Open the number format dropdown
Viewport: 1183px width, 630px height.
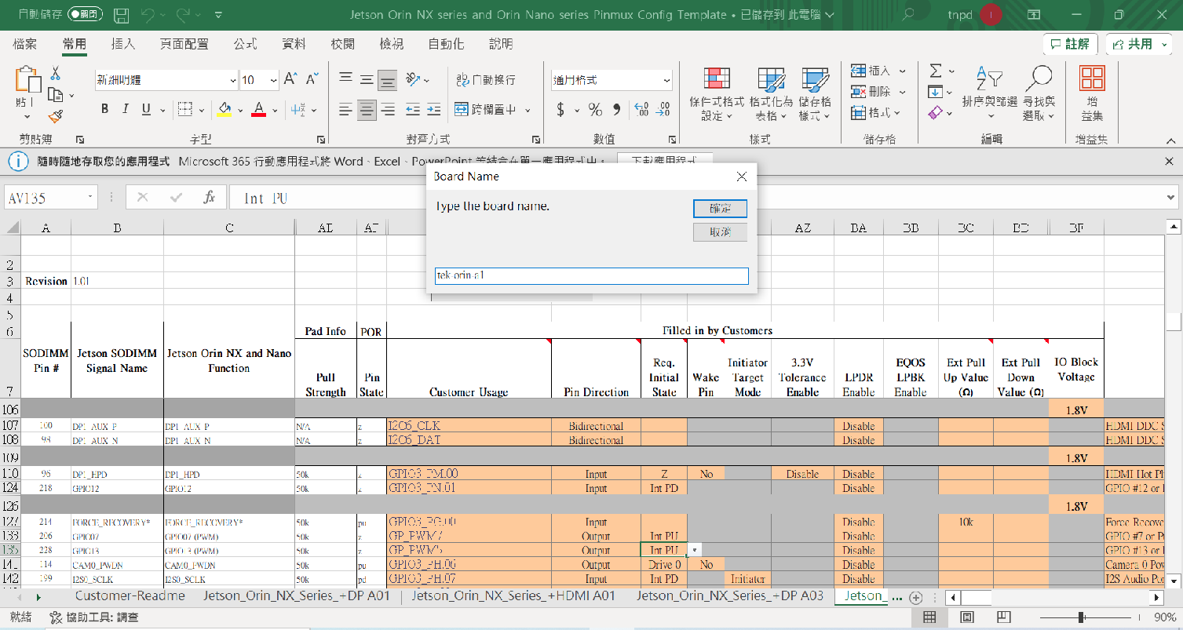coord(666,80)
